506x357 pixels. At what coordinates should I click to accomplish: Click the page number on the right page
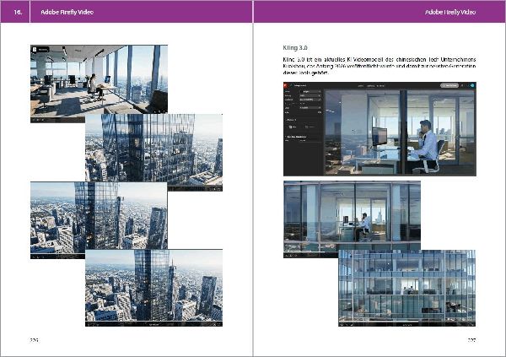471,340
